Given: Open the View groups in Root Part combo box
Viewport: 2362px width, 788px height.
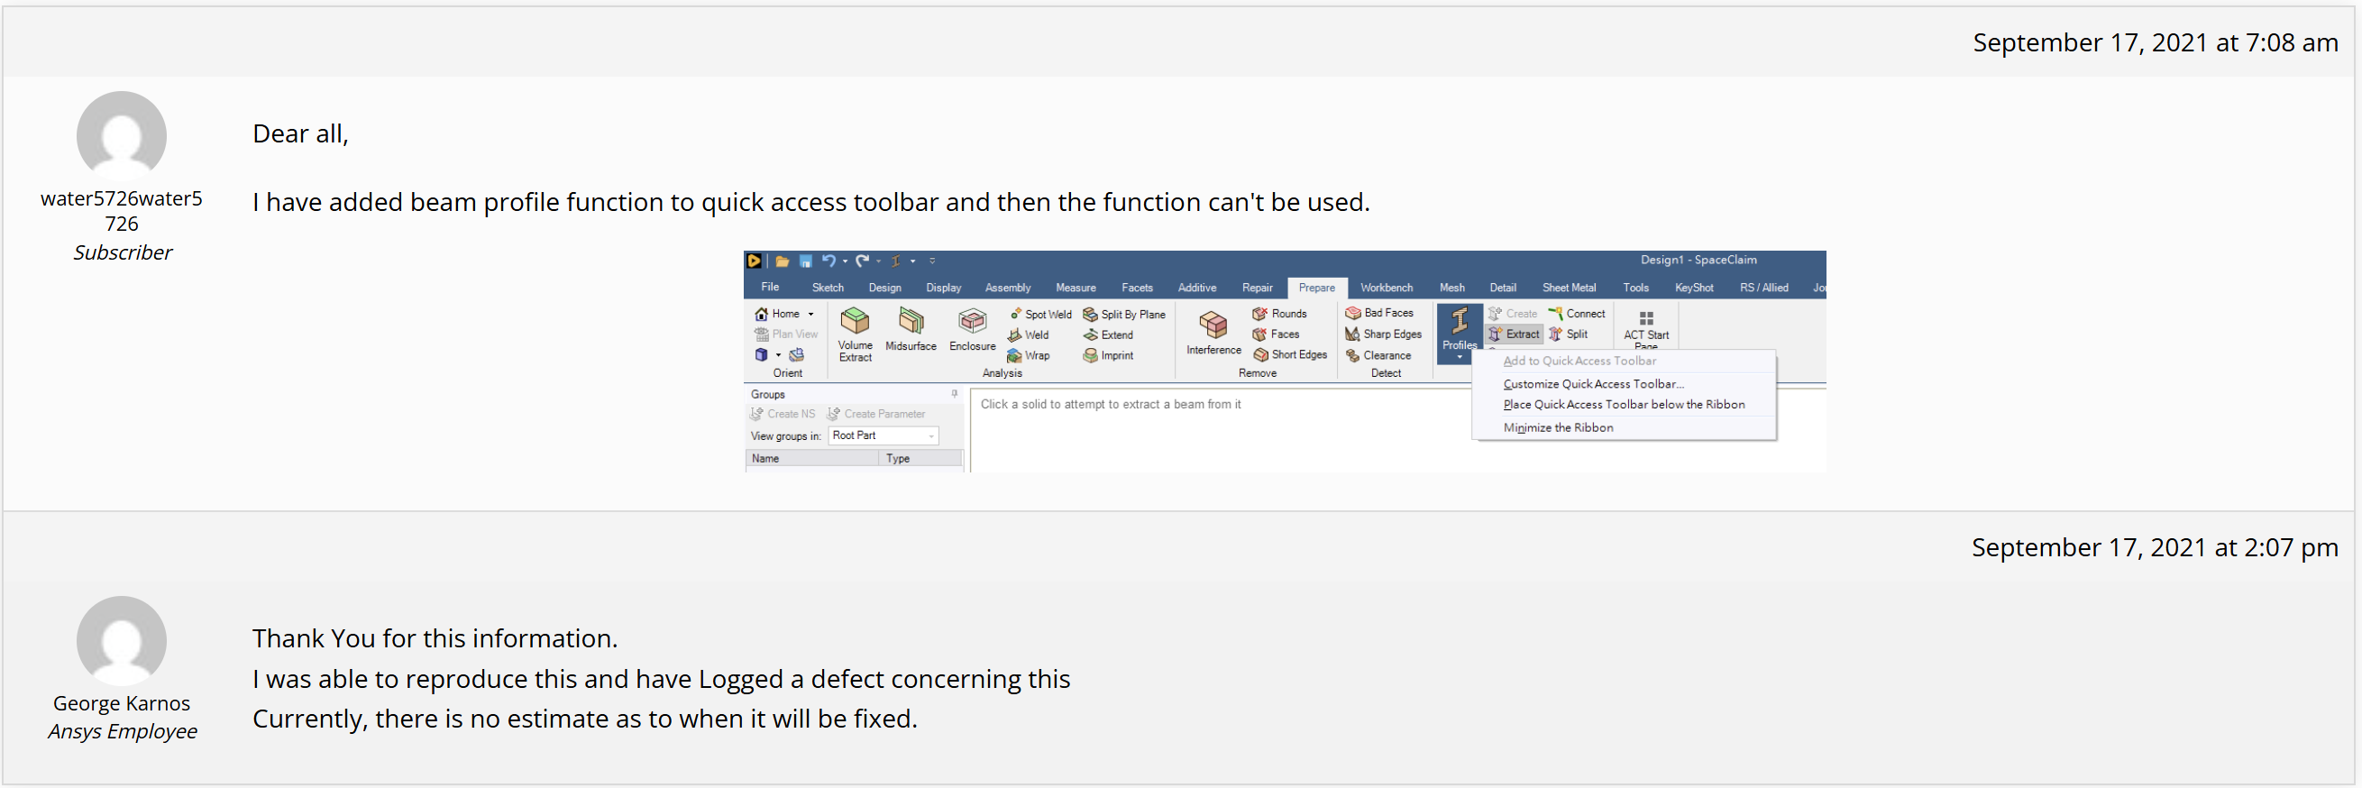Looking at the screenshot, I should pyautogui.click(x=883, y=435).
